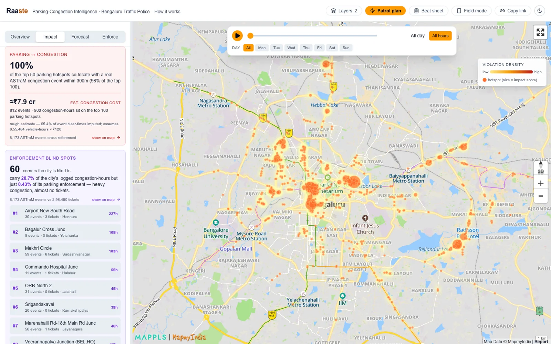
Task: Click the Infant Jesus Church marker
Action: pos(365,218)
